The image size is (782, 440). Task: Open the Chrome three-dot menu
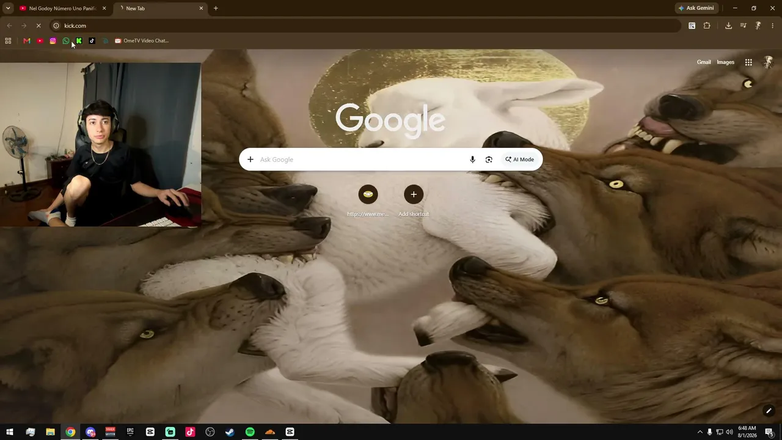pyautogui.click(x=773, y=26)
